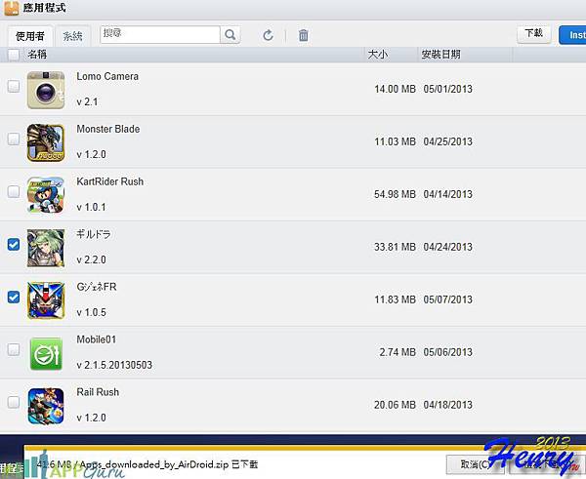Screen dimensions: 586x479
Task: Click the 取消 button in download bar
Action: (x=476, y=464)
